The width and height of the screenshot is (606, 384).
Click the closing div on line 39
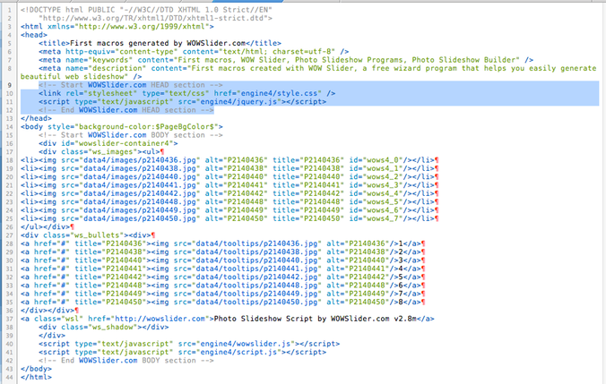coord(52,336)
